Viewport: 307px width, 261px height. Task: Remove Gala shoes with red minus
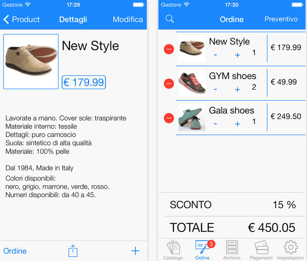[169, 118]
